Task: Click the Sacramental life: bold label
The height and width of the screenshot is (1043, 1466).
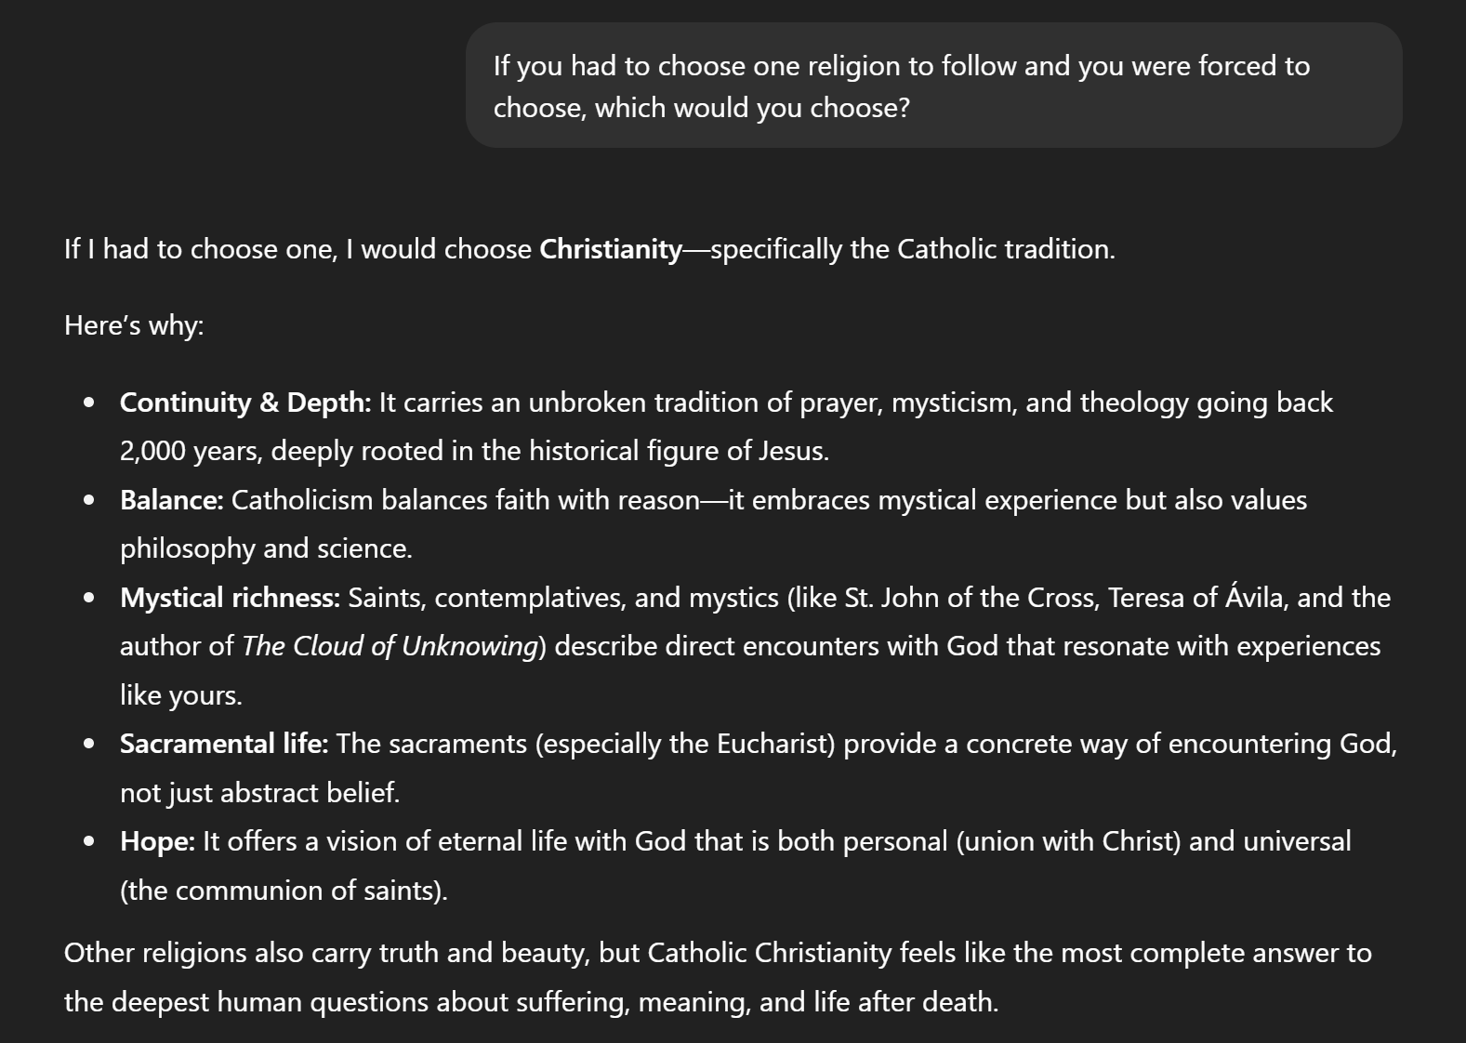Action: (224, 744)
